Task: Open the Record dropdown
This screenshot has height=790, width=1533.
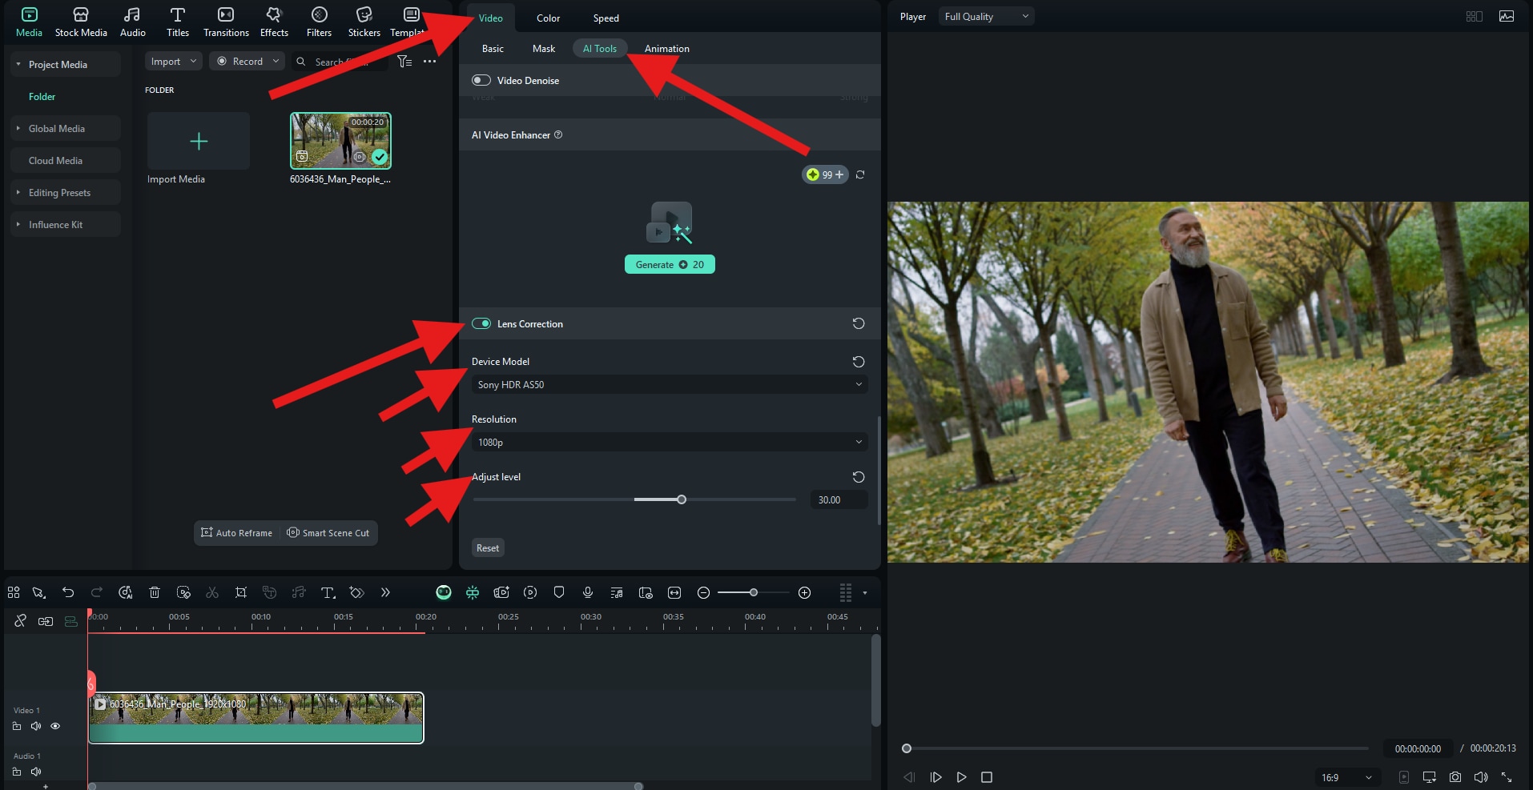Action: [x=247, y=61]
